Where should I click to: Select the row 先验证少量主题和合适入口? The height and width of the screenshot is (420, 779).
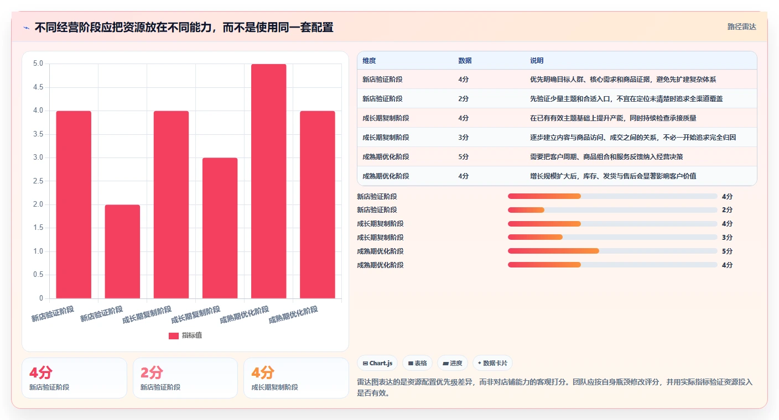pos(557,99)
